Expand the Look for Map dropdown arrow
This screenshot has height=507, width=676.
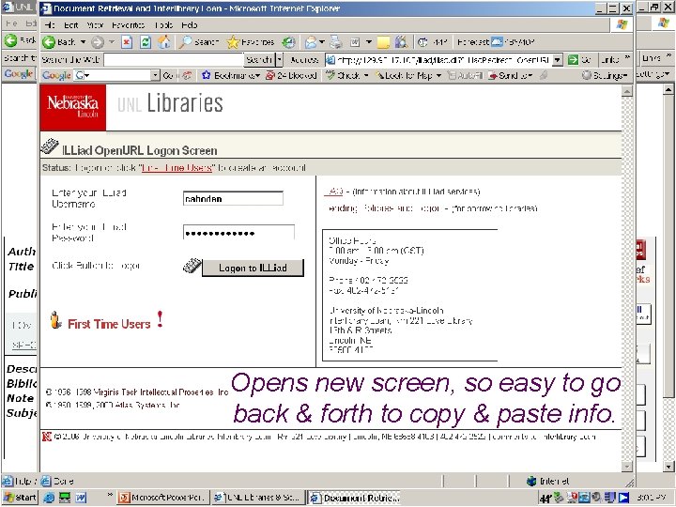pos(438,75)
